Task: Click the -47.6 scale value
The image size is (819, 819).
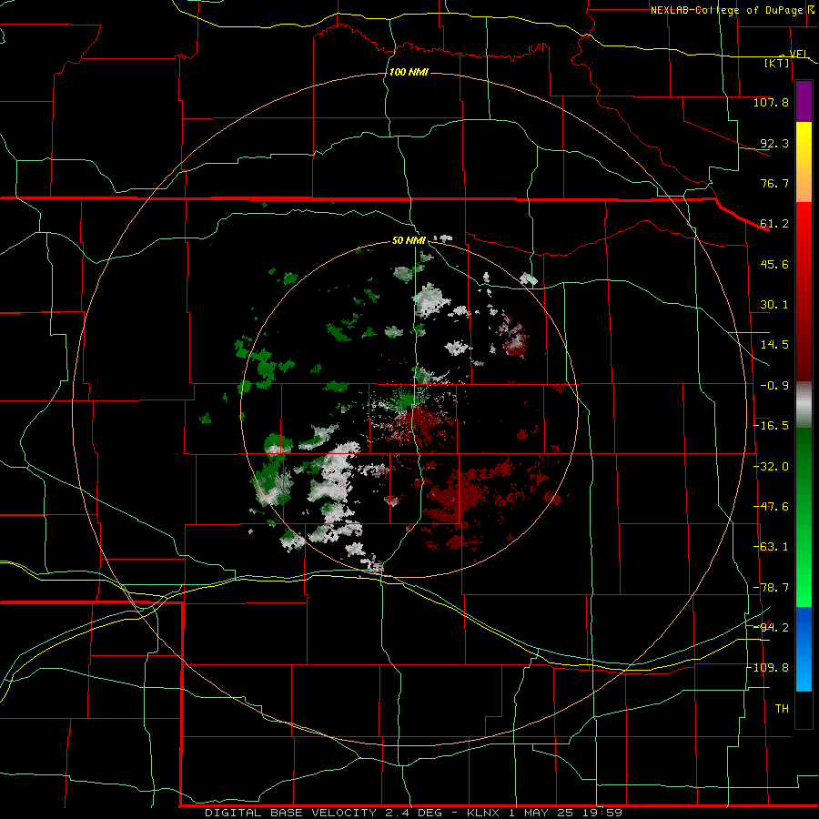Action: (x=771, y=507)
